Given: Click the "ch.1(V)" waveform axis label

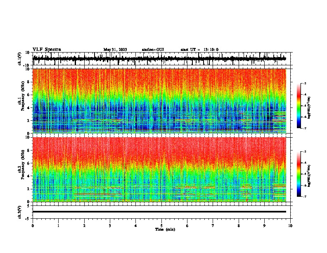Looking at the screenshot, I should (x=20, y=59).
